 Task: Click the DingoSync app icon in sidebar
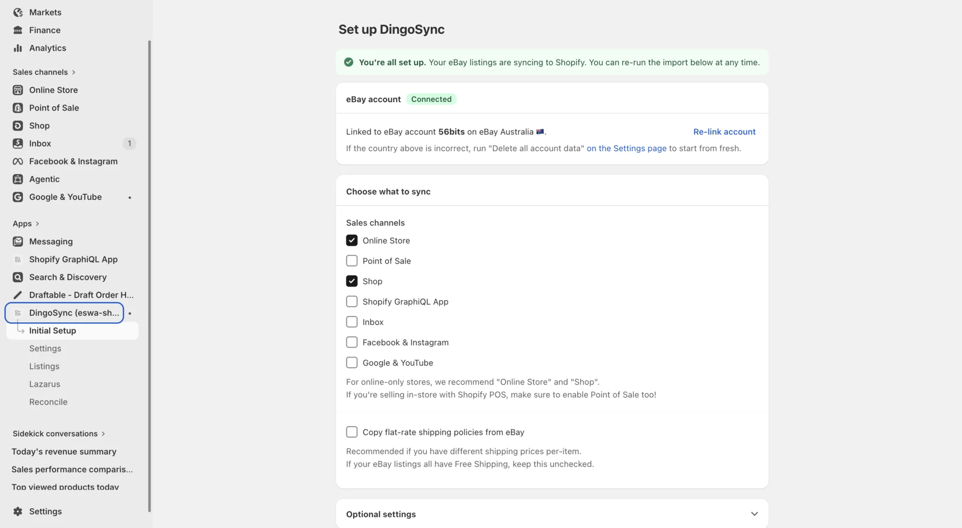18,313
